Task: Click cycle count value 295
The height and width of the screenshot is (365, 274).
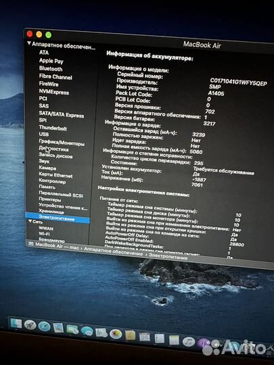Action: coord(198,163)
